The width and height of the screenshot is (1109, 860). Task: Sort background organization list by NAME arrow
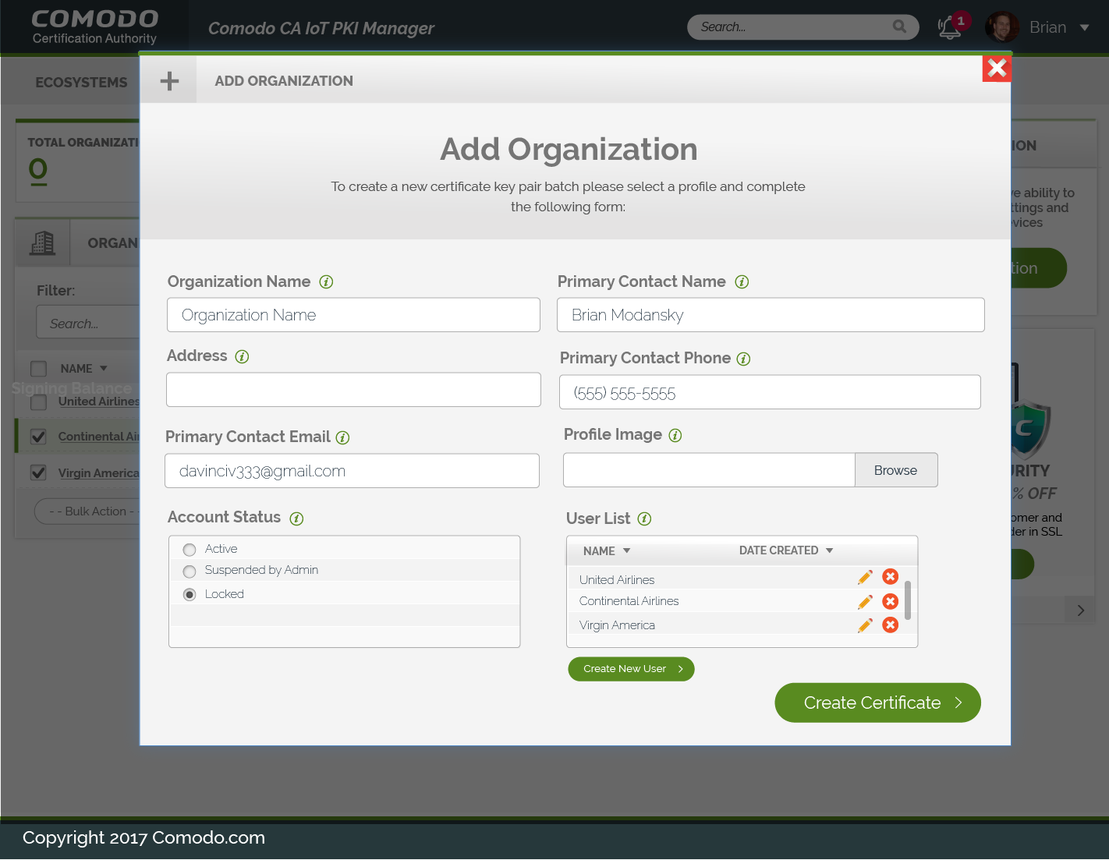104,368
